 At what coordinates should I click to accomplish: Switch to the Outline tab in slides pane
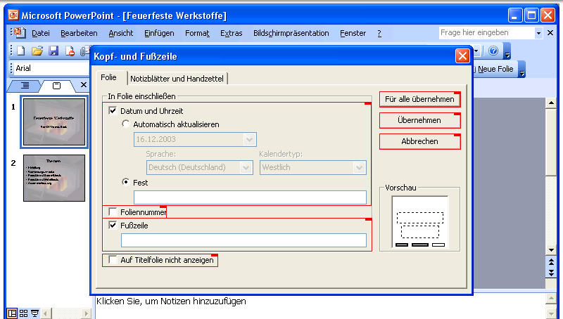click(25, 85)
